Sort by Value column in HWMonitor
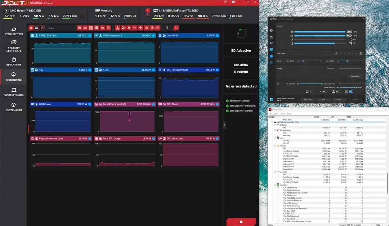This screenshot has width=389, height=226. pos(322,117)
